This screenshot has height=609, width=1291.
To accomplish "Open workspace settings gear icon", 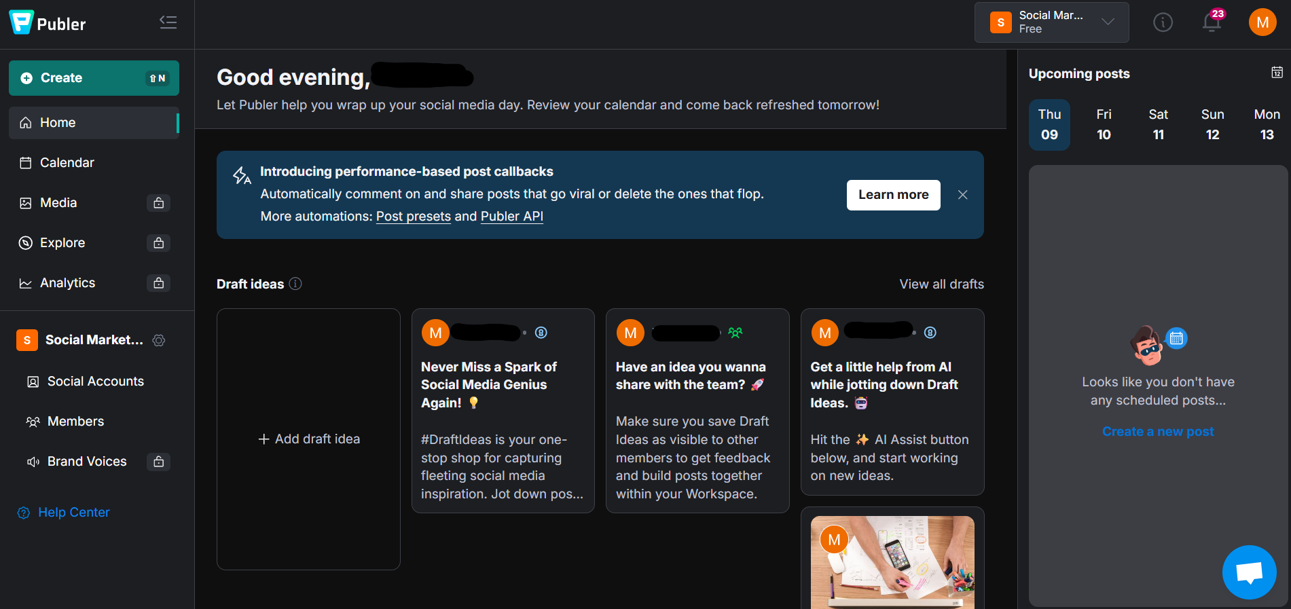I will [159, 340].
